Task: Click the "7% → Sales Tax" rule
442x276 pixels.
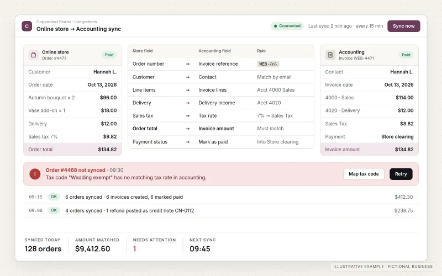Action: 275,116
